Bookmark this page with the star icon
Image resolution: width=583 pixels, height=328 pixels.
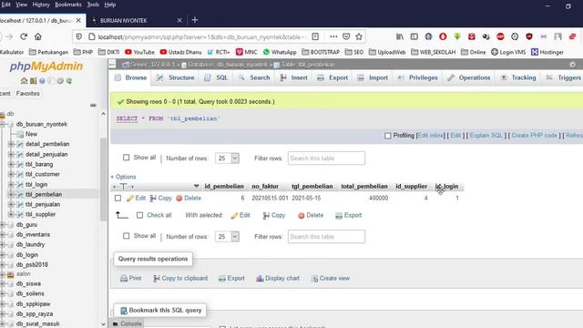[359, 36]
